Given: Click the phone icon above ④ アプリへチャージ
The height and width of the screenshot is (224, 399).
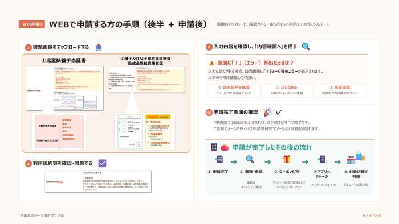Looking at the screenshot, I should click(x=322, y=159).
